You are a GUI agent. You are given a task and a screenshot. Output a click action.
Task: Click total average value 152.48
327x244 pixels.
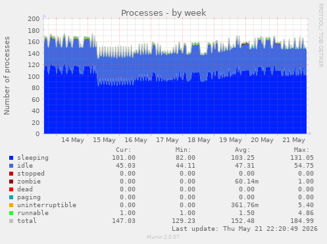(x=243, y=221)
